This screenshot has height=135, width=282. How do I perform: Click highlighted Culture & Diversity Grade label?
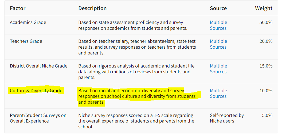tap(36, 91)
